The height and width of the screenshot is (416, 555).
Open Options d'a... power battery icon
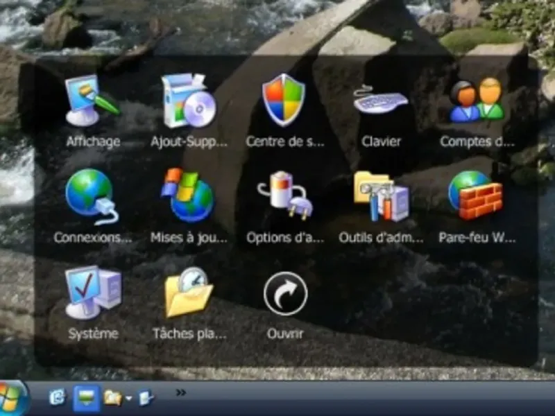(285, 196)
